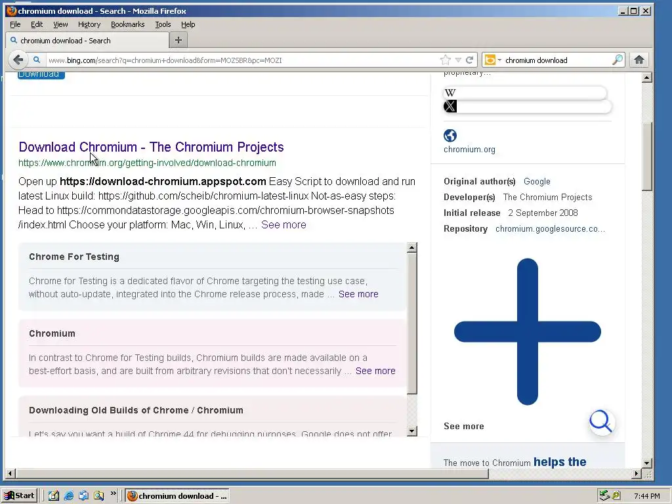Click the Firefox taskbar button 'chromium download'
This screenshot has height=504, width=672.
tap(177, 496)
